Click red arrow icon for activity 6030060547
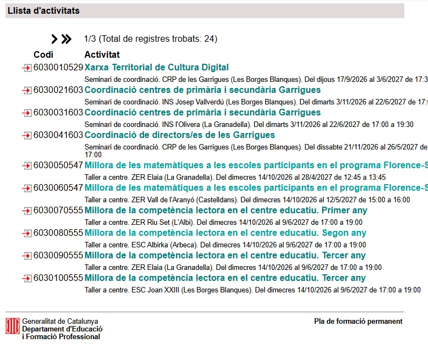Viewport: 428px width, 354px height. coord(27,188)
